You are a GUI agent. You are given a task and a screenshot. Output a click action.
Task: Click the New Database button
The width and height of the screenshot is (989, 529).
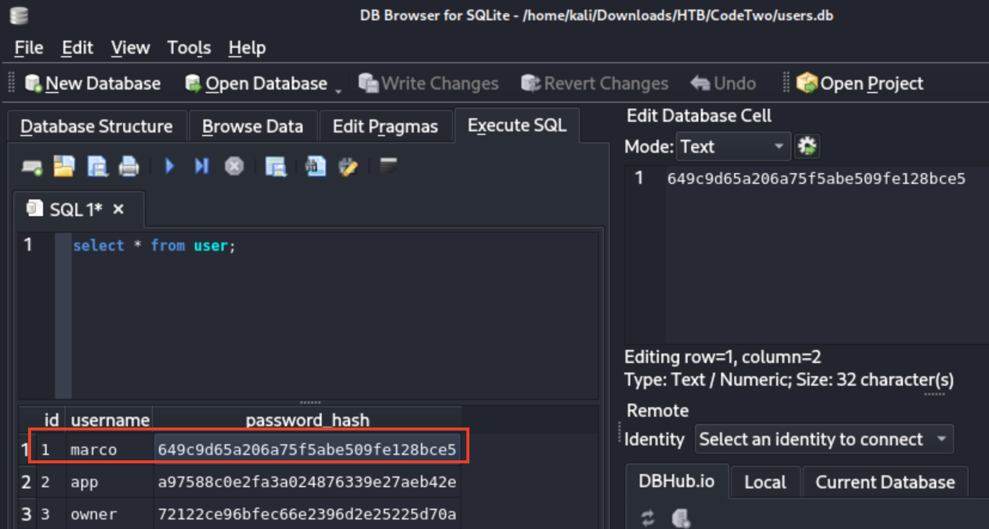tap(93, 84)
